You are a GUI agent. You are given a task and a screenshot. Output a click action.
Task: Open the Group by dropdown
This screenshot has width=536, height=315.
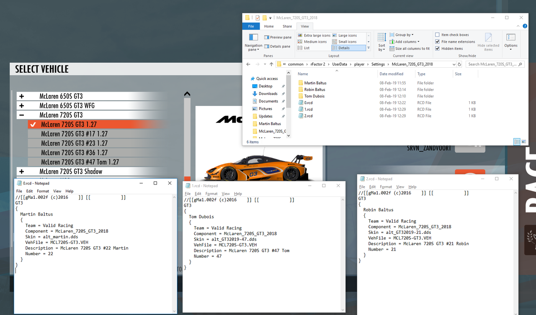pyautogui.click(x=401, y=35)
